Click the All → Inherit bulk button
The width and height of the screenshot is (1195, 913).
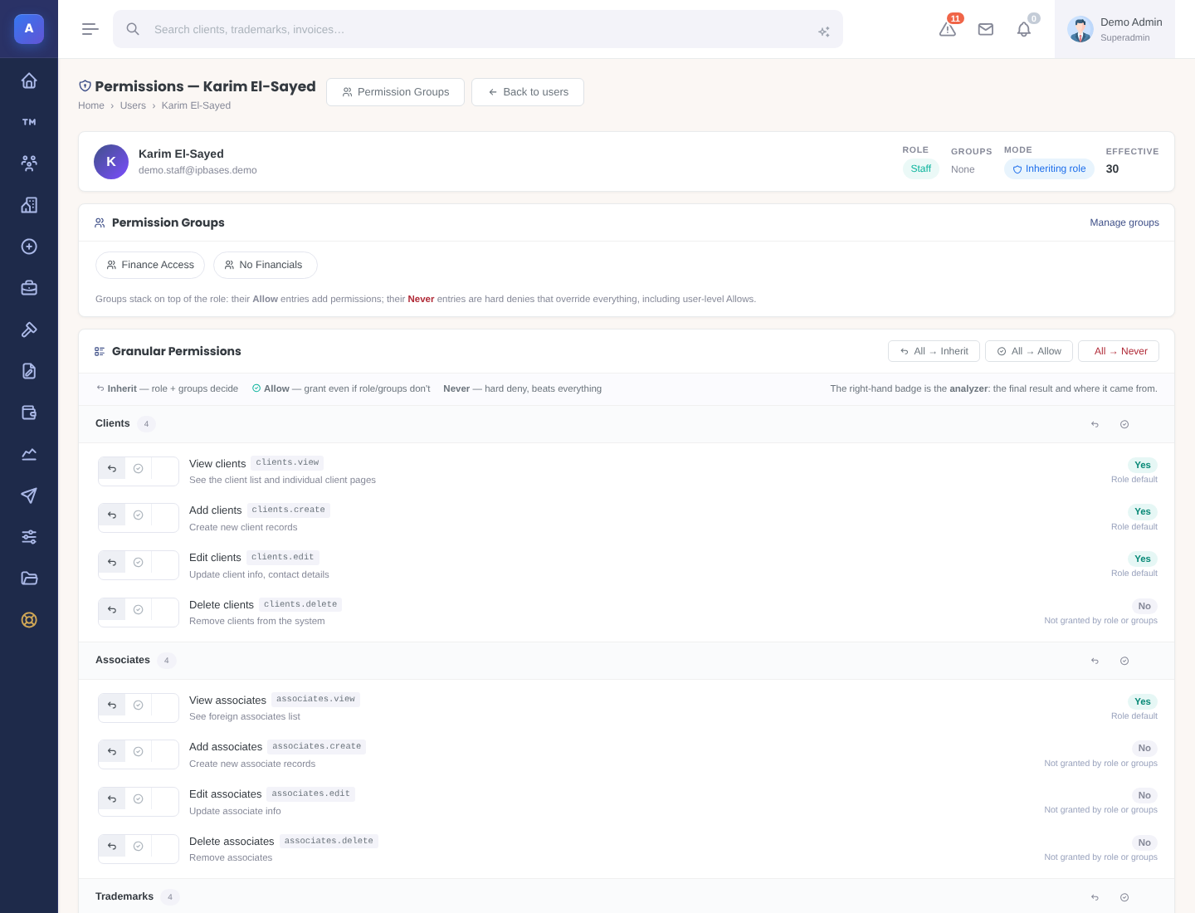coord(934,351)
